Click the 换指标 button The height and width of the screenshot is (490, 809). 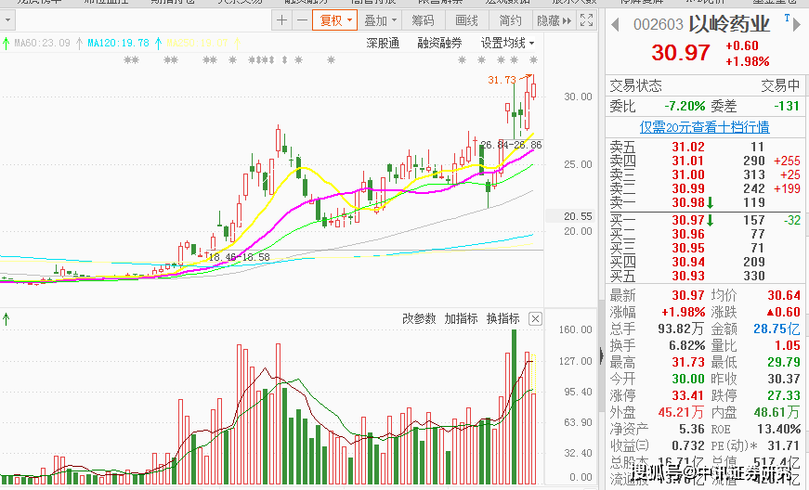502,319
